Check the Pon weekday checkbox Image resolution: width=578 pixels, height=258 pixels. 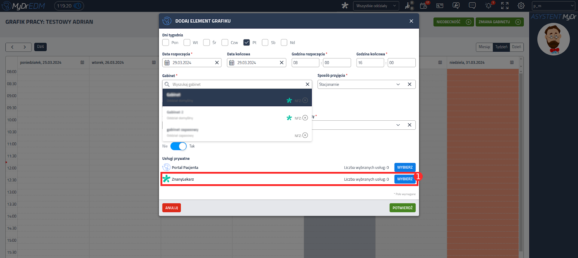(165, 42)
